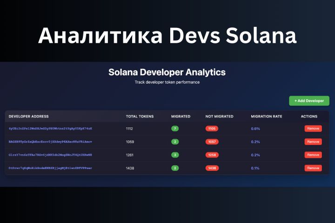Remove the developer with 1438 total tokens
The height and width of the screenshot is (223, 335).
[313, 168]
